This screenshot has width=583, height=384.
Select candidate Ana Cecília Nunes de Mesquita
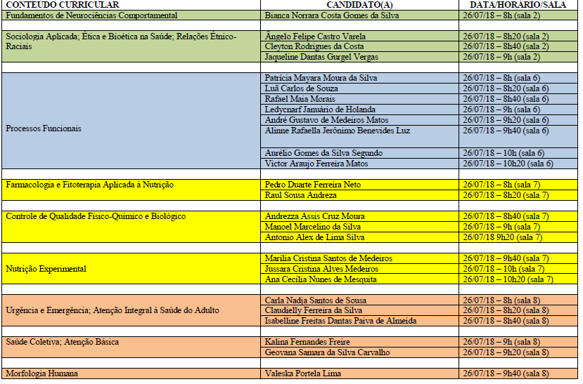[x=359, y=279]
